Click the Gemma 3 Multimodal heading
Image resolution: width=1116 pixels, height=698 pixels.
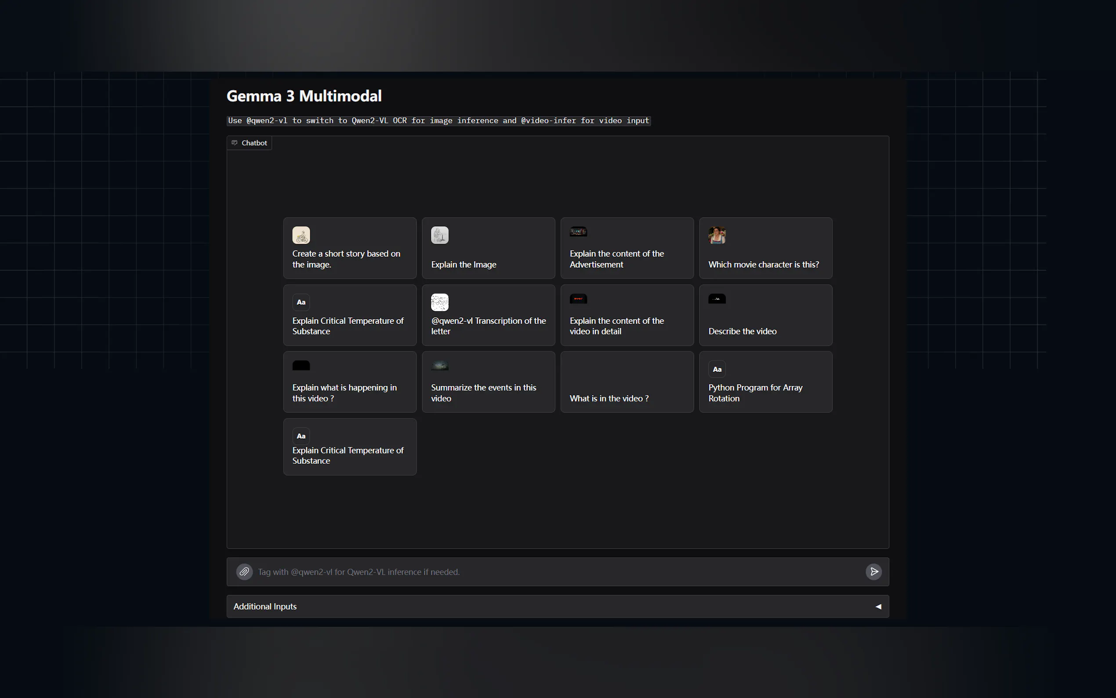pyautogui.click(x=304, y=95)
